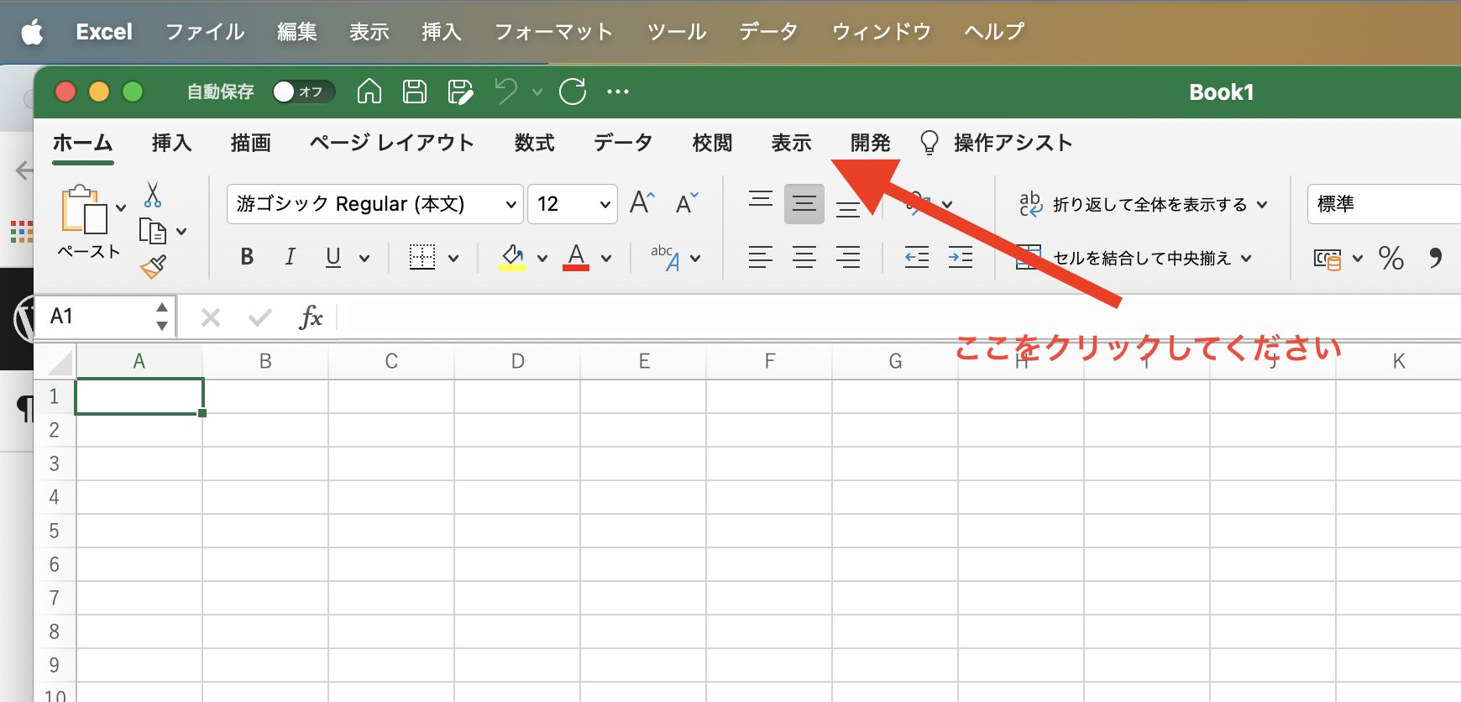Open the 開発 ribbon tab
Image resolution: width=1461 pixels, height=702 pixels.
870,143
